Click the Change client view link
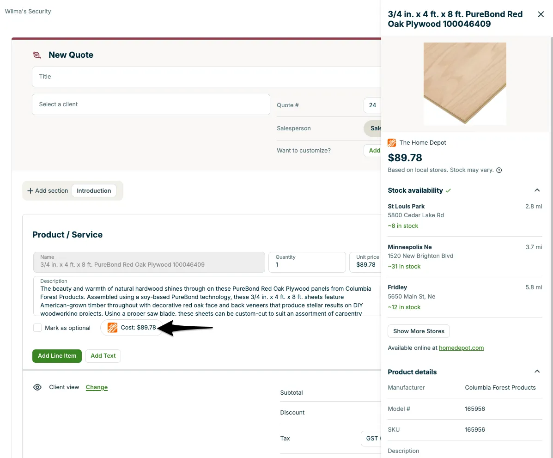 (97, 387)
